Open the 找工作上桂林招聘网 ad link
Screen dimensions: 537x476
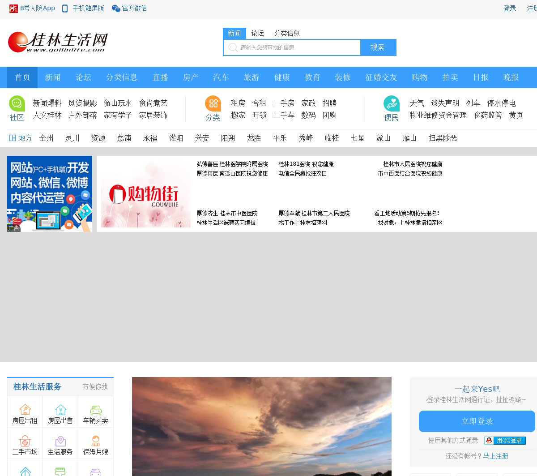click(x=303, y=223)
